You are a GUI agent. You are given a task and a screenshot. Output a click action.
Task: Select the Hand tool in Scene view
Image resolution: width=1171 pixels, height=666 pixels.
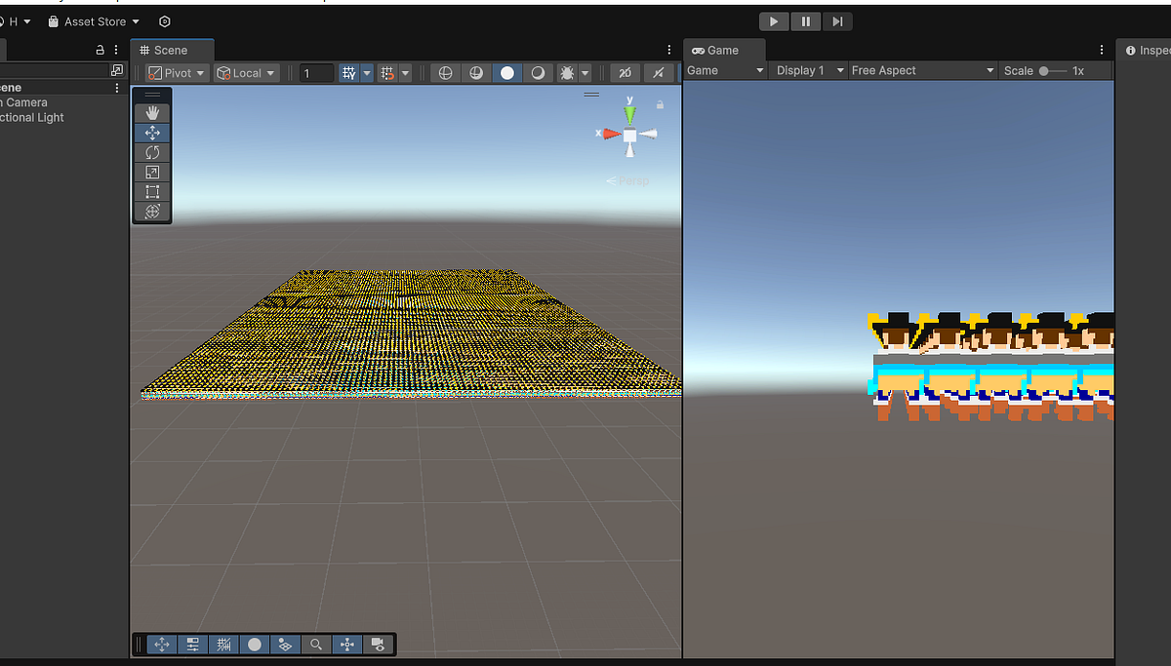[x=152, y=112]
